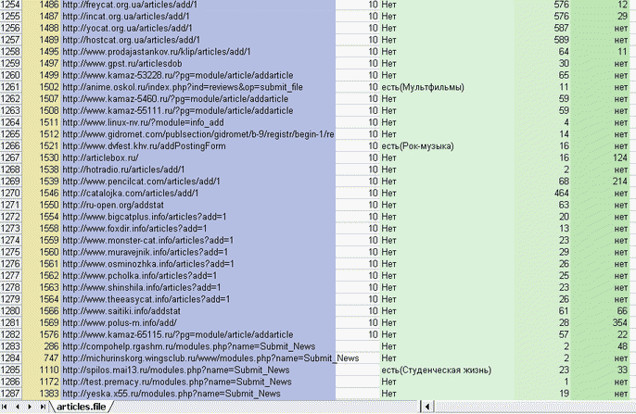636x414 pixels.
Task: Select the shinshila.info URL cell
Action: 198,288
